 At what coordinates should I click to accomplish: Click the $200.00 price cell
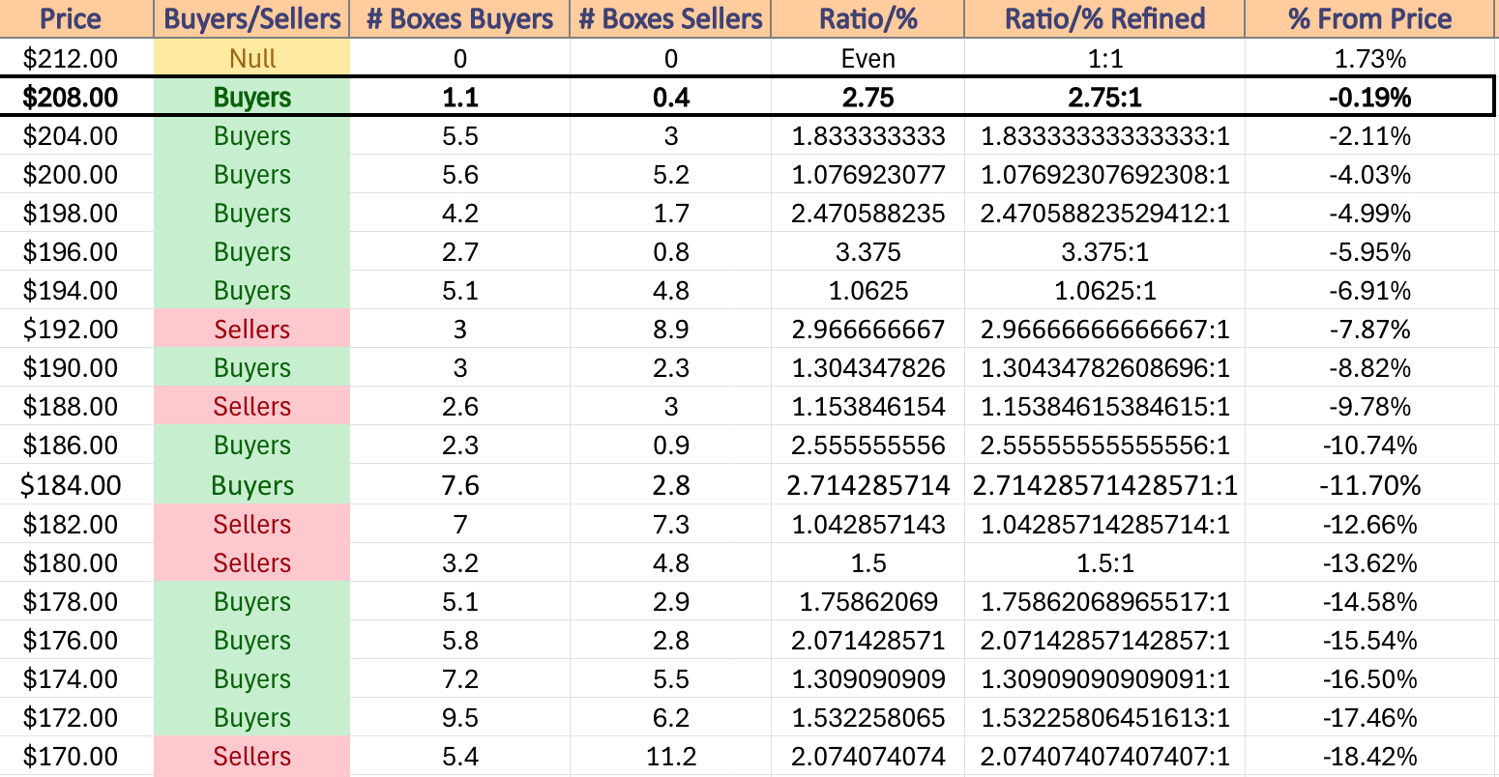pos(76,174)
